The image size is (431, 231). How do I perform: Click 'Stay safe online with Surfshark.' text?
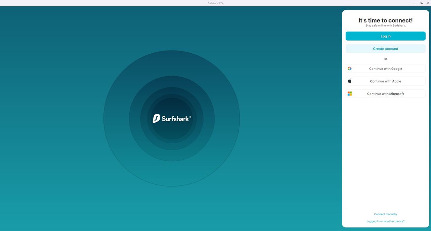point(386,26)
